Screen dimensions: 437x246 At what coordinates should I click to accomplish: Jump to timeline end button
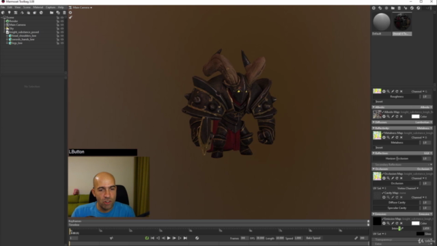[185, 238]
